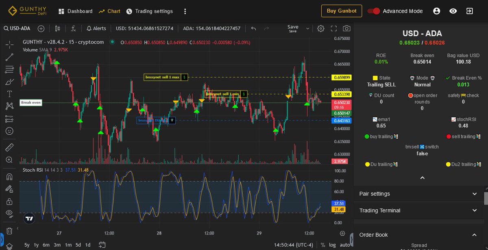Expand the Pair settings section
This screenshot has height=250, width=488.
[419, 194]
